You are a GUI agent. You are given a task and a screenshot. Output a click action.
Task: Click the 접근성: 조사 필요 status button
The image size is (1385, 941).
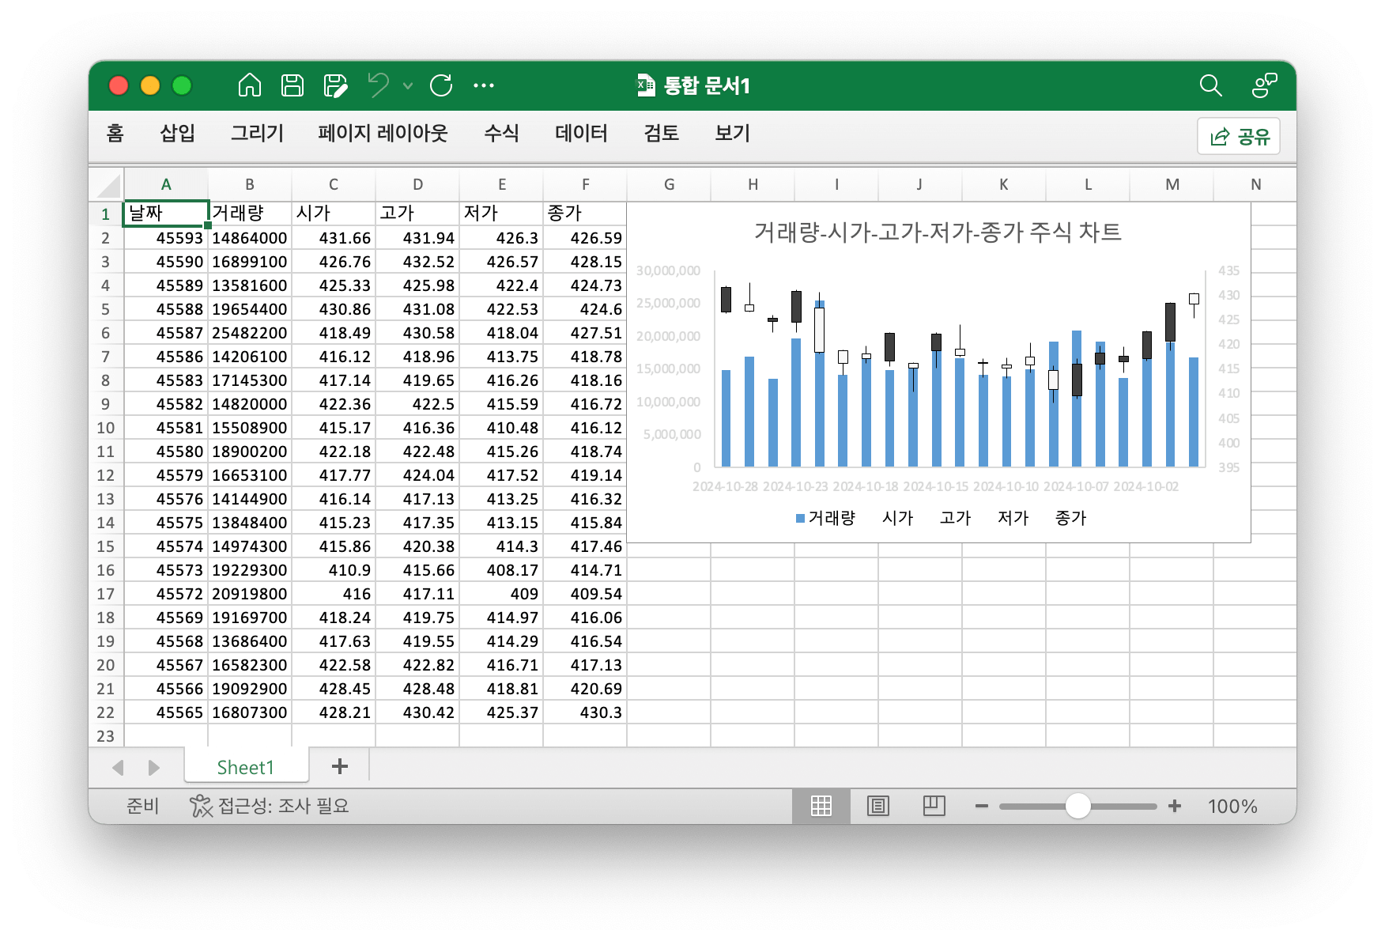(270, 806)
